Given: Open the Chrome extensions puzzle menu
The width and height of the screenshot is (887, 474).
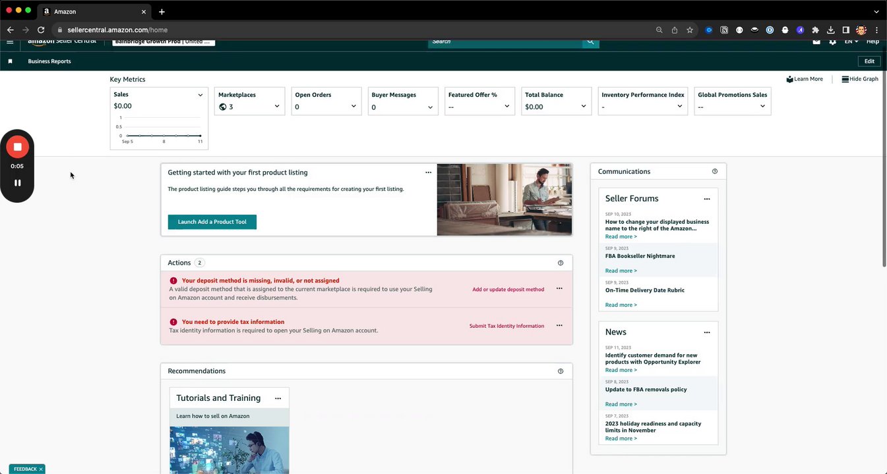Looking at the screenshot, I should click(x=815, y=30).
